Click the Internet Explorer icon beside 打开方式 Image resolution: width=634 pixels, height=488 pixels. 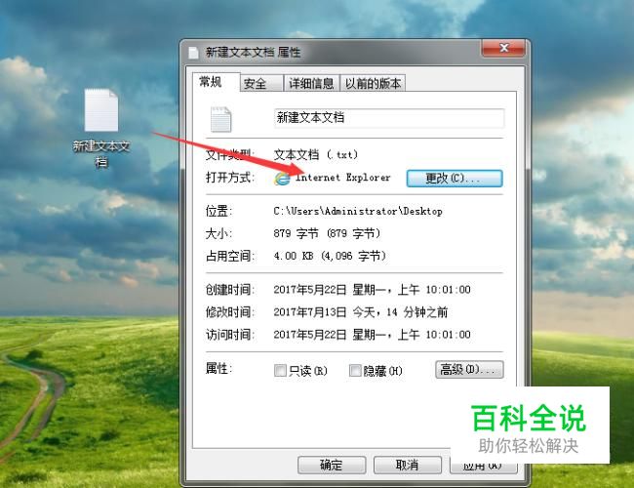coord(282,179)
